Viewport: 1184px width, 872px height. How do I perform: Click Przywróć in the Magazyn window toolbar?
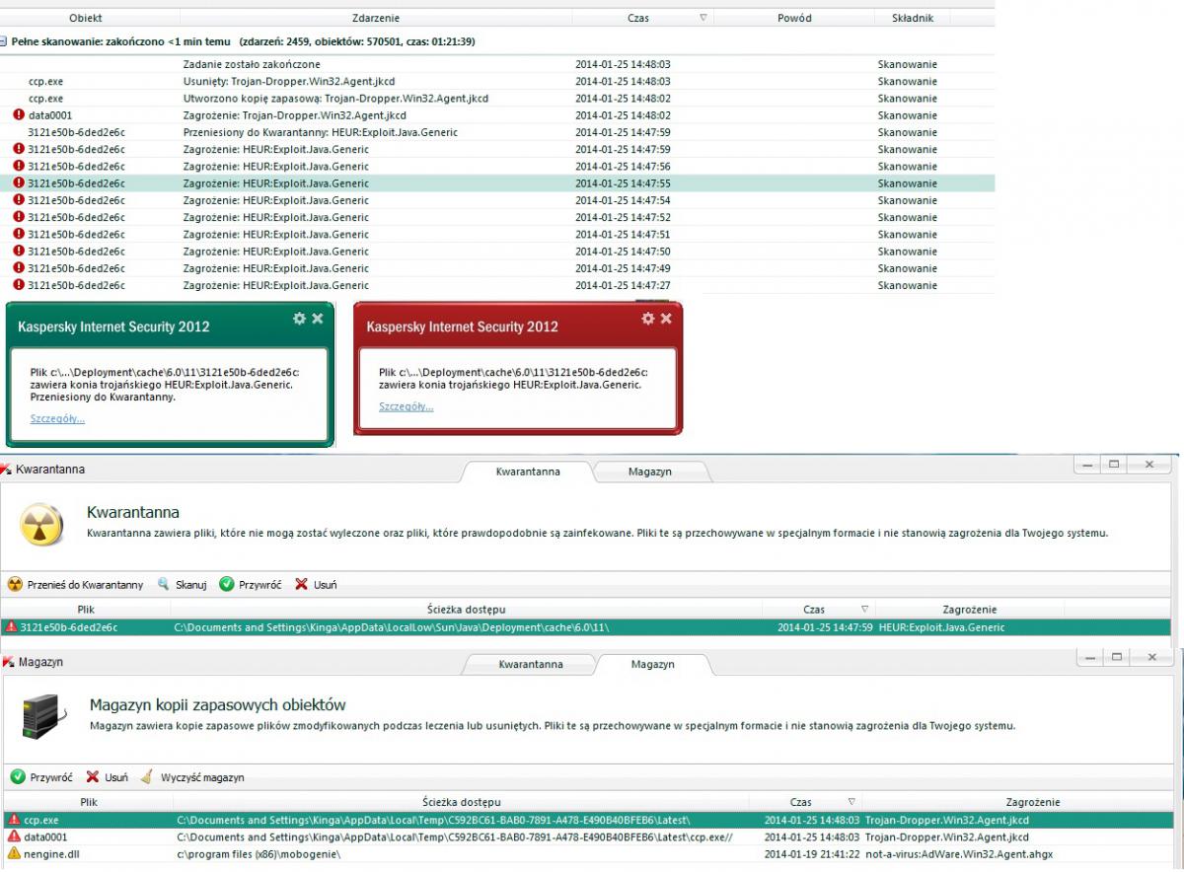(x=41, y=777)
